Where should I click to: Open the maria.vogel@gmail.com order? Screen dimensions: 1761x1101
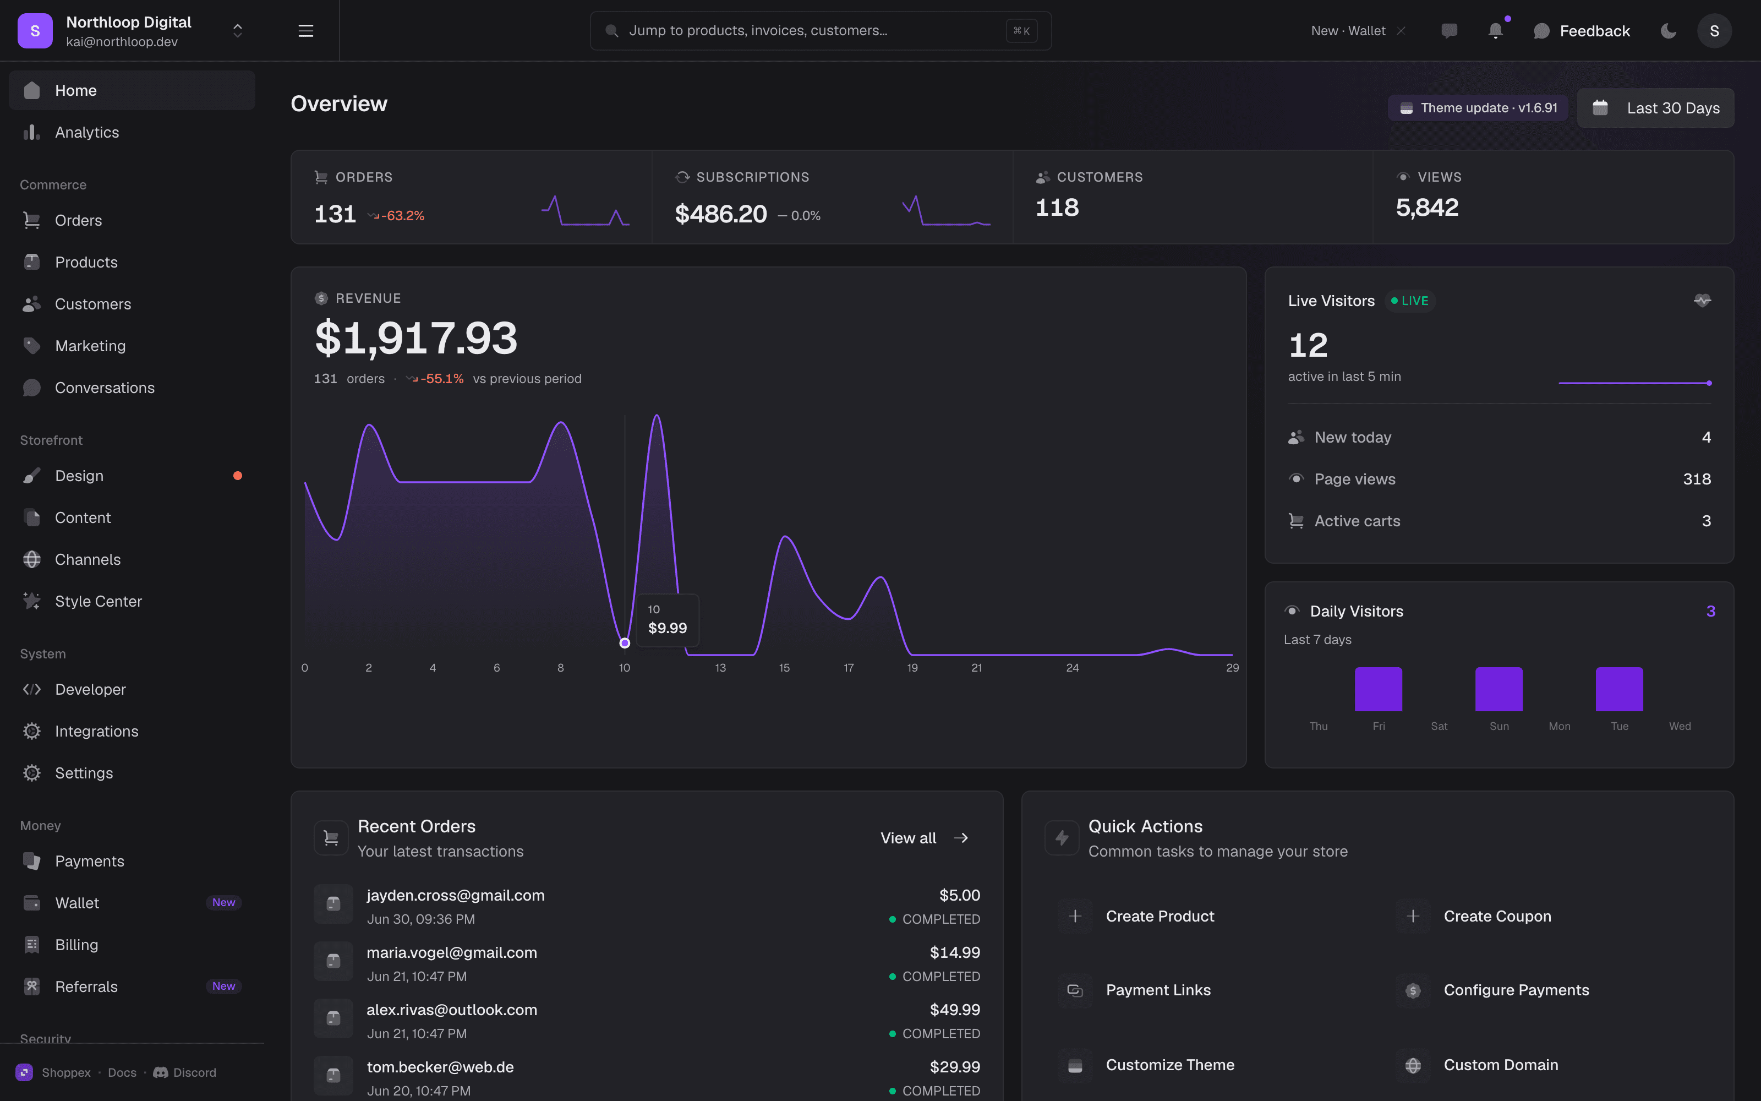click(647, 963)
